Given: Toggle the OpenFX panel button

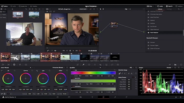Looking at the screenshot, I should tap(169, 6).
